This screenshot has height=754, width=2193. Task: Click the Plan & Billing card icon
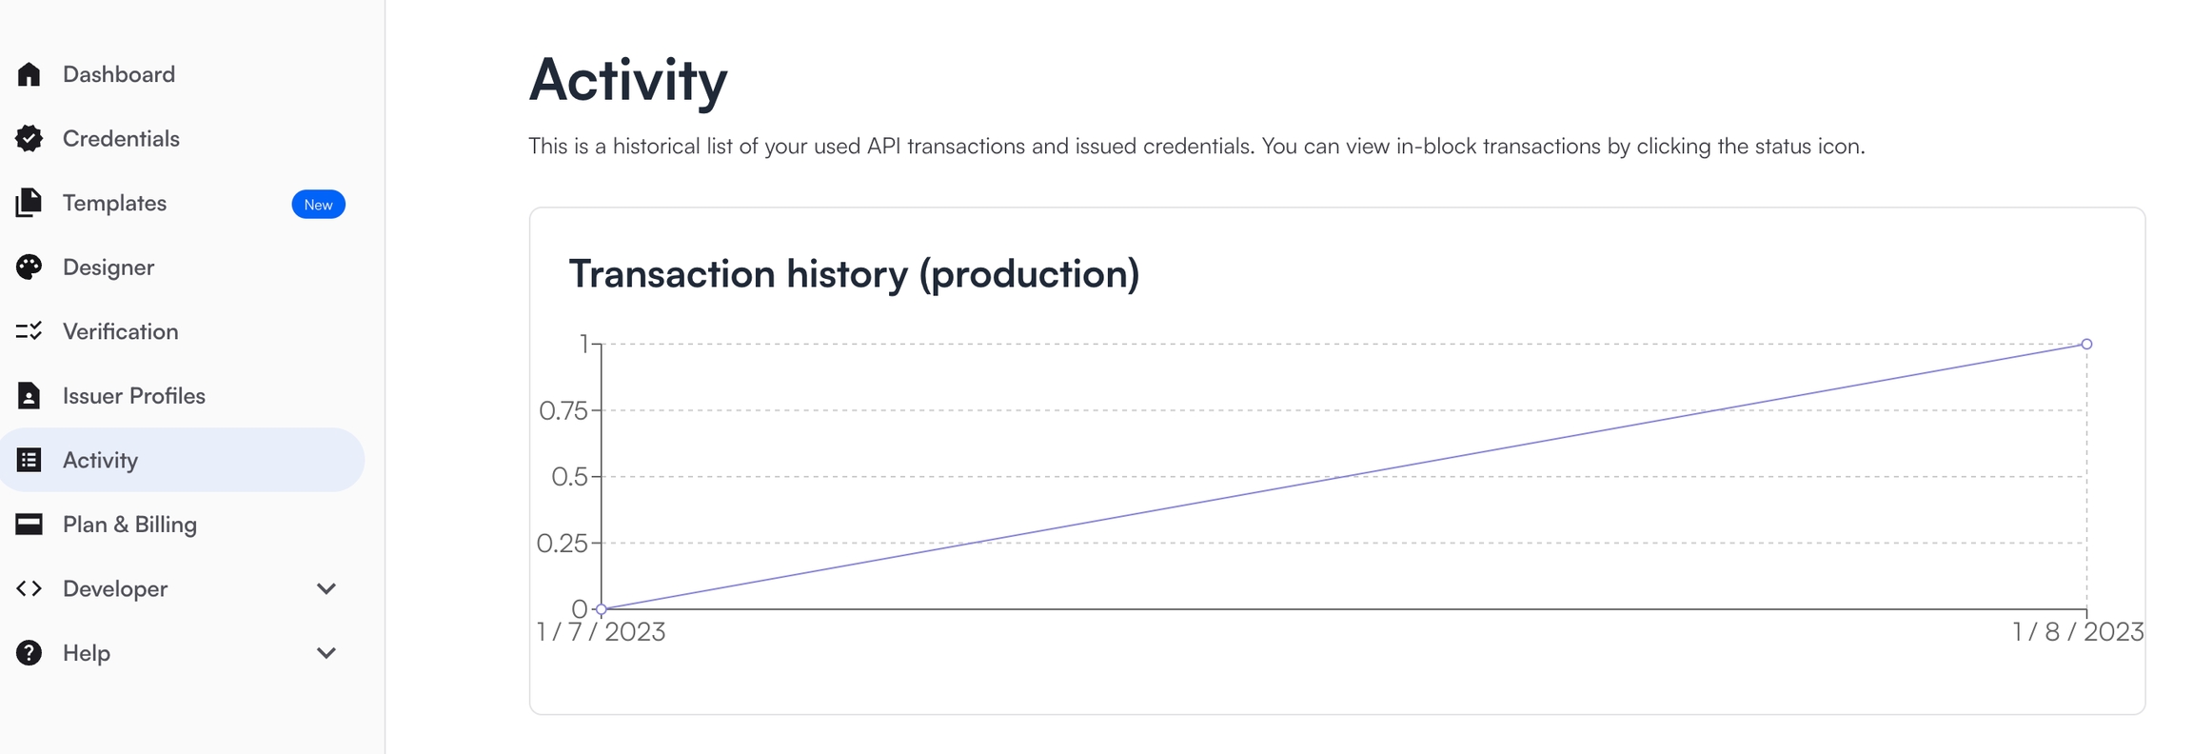click(x=29, y=525)
